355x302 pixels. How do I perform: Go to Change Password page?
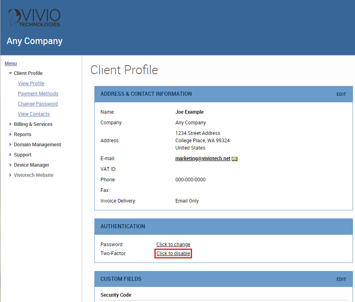38,104
